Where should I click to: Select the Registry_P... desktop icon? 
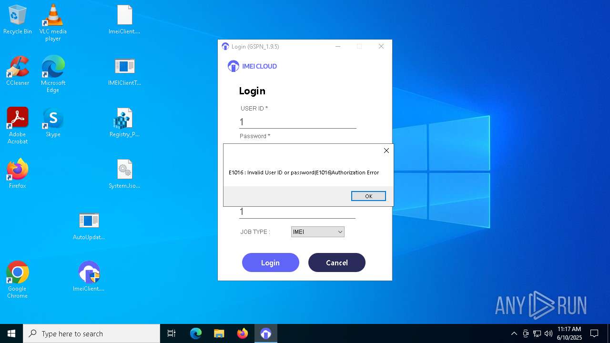pos(124,123)
